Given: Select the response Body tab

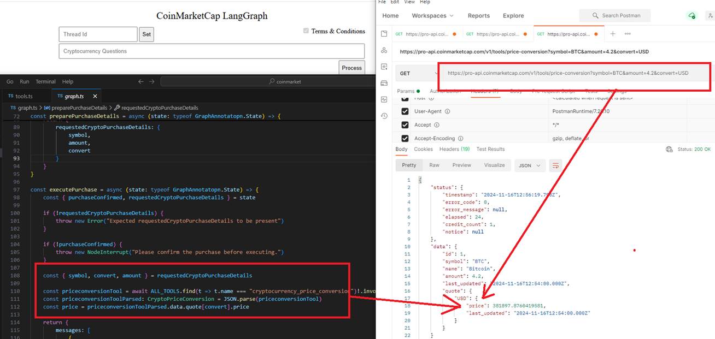Looking at the screenshot, I should point(401,149).
